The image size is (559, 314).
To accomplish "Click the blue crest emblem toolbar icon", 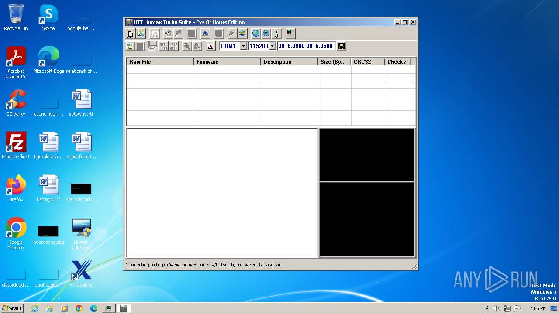I will (266, 34).
